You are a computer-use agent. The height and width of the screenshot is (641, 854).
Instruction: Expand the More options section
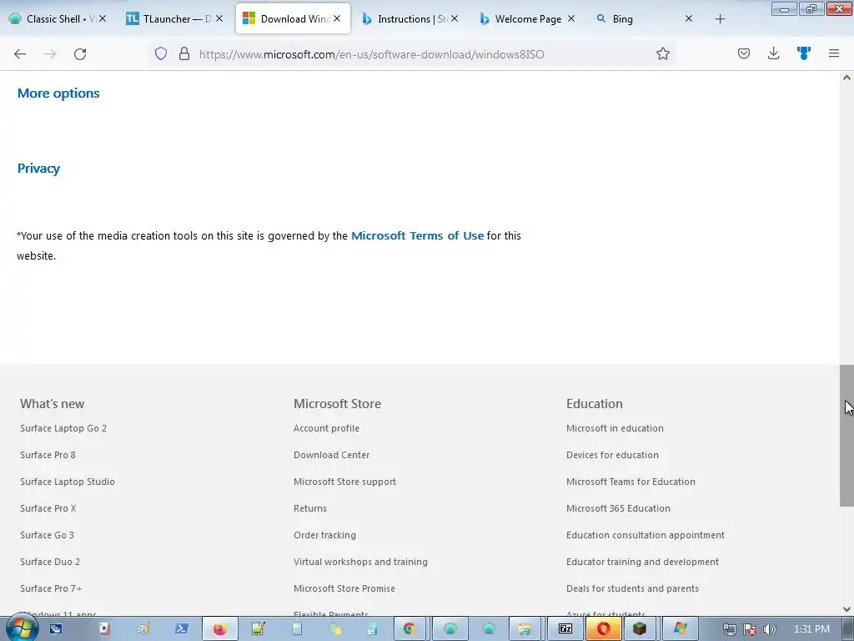(x=58, y=93)
